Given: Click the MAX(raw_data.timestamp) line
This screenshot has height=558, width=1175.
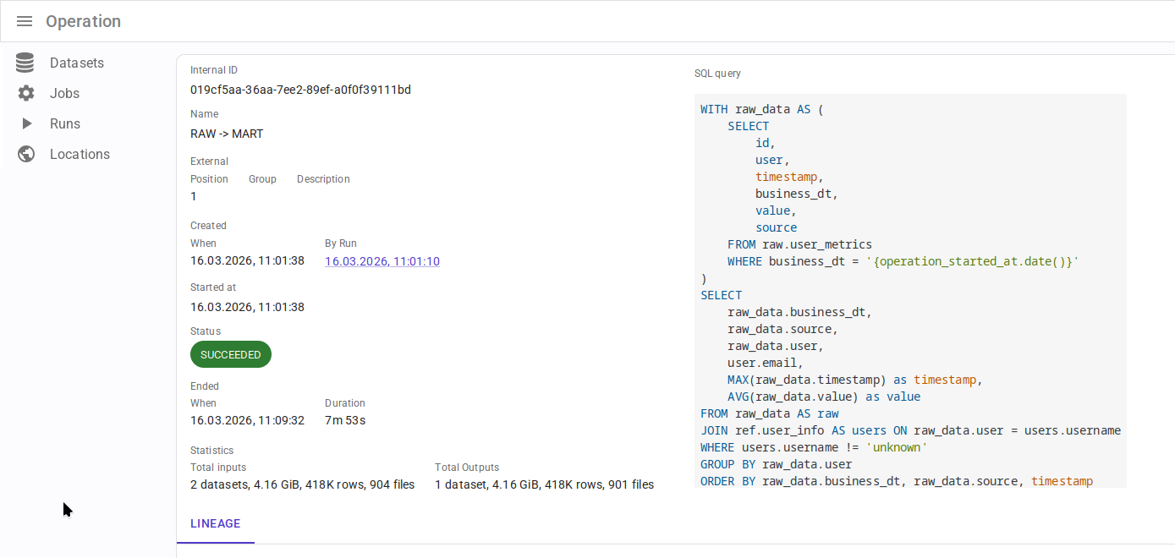Looking at the screenshot, I should pyautogui.click(x=854, y=380).
